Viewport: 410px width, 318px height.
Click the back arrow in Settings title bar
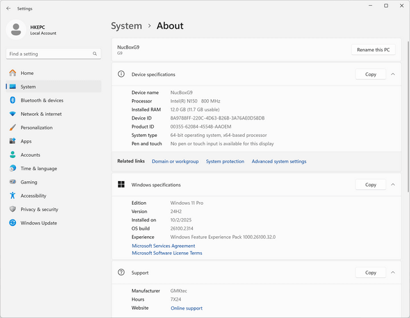coord(8,8)
